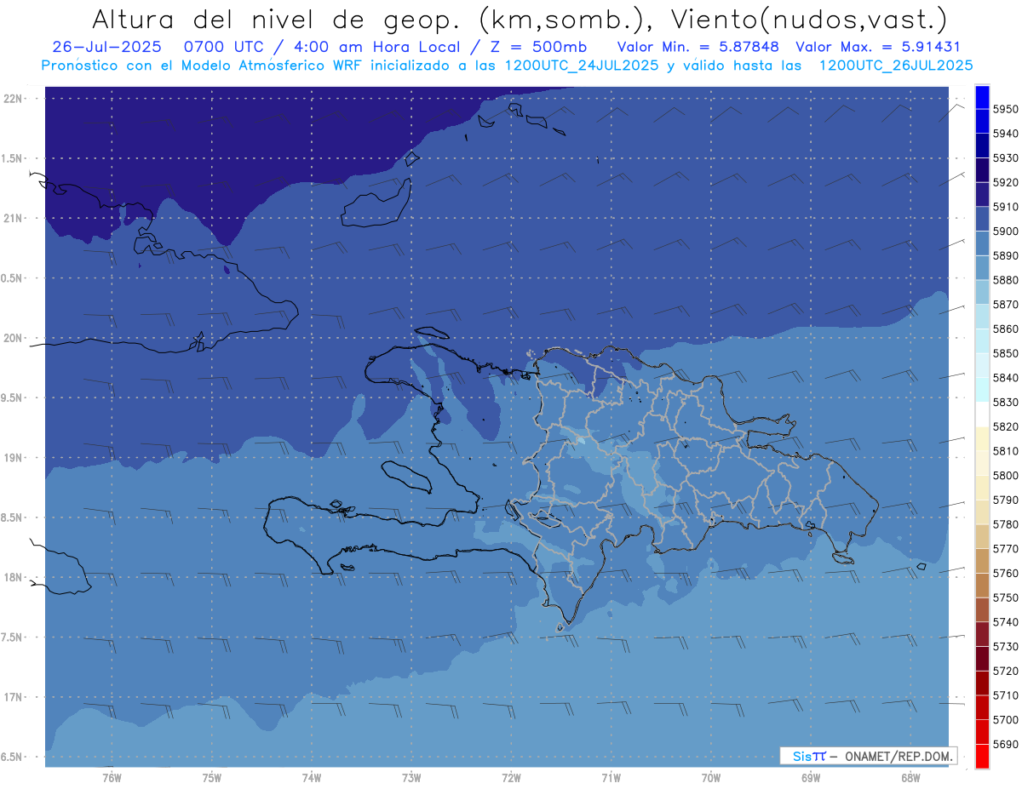Click the '73W' longitude label
1022x789 pixels.
click(411, 778)
